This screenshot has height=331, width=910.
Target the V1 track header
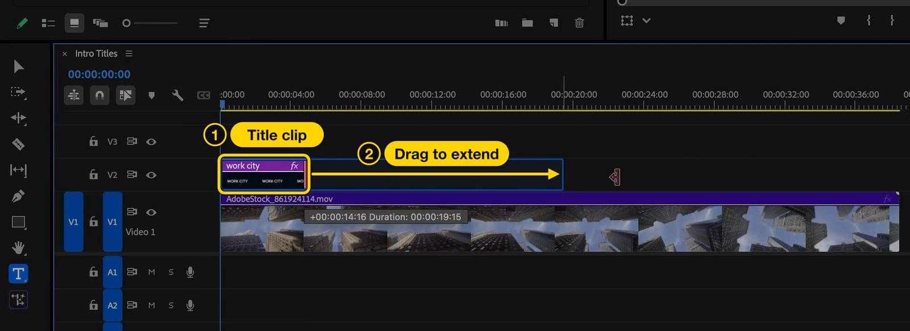click(113, 221)
